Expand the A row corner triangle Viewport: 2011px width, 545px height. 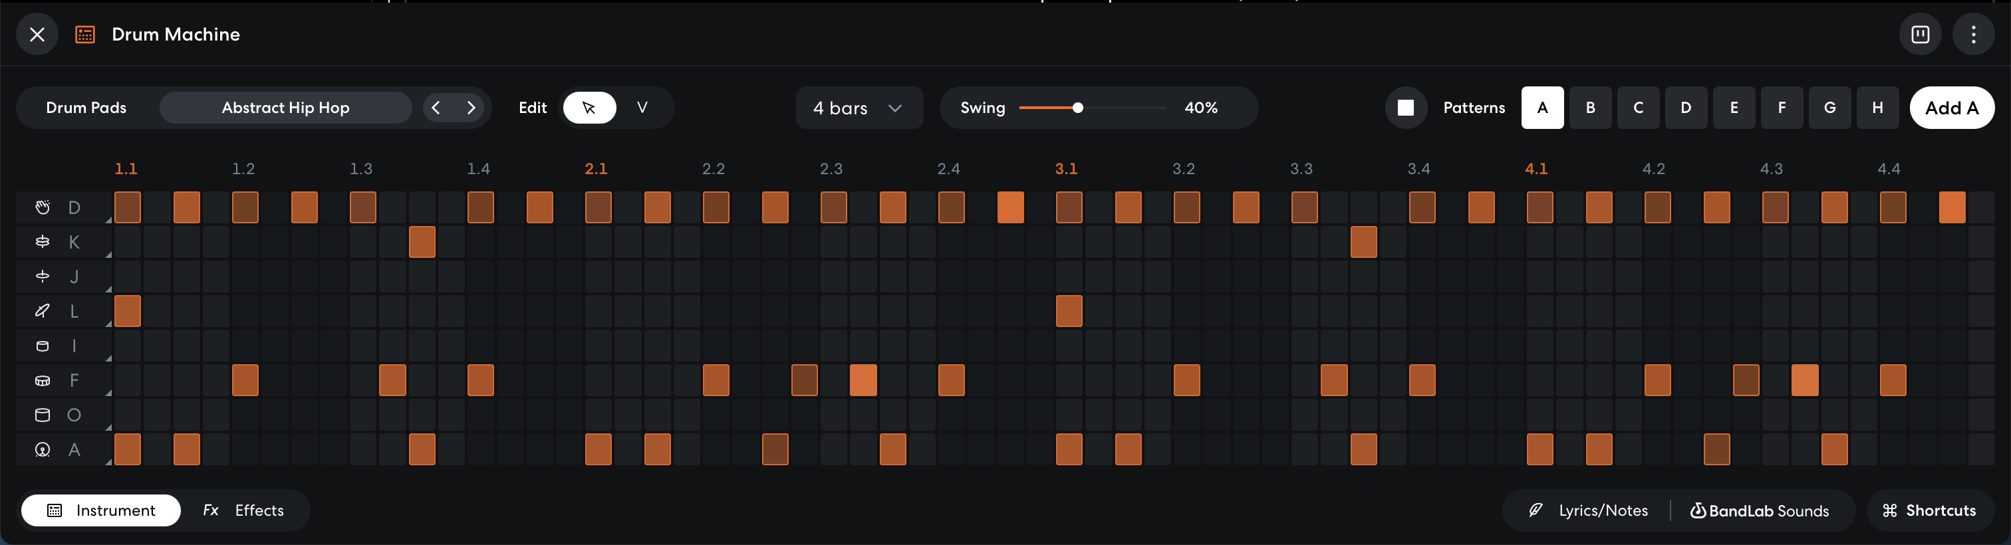click(108, 463)
